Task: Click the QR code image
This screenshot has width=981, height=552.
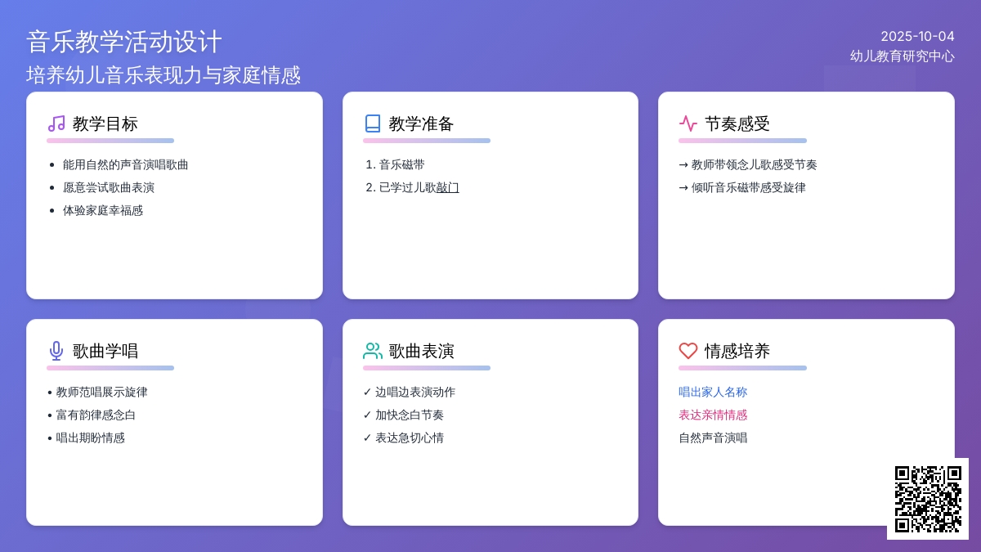Action: point(928,499)
